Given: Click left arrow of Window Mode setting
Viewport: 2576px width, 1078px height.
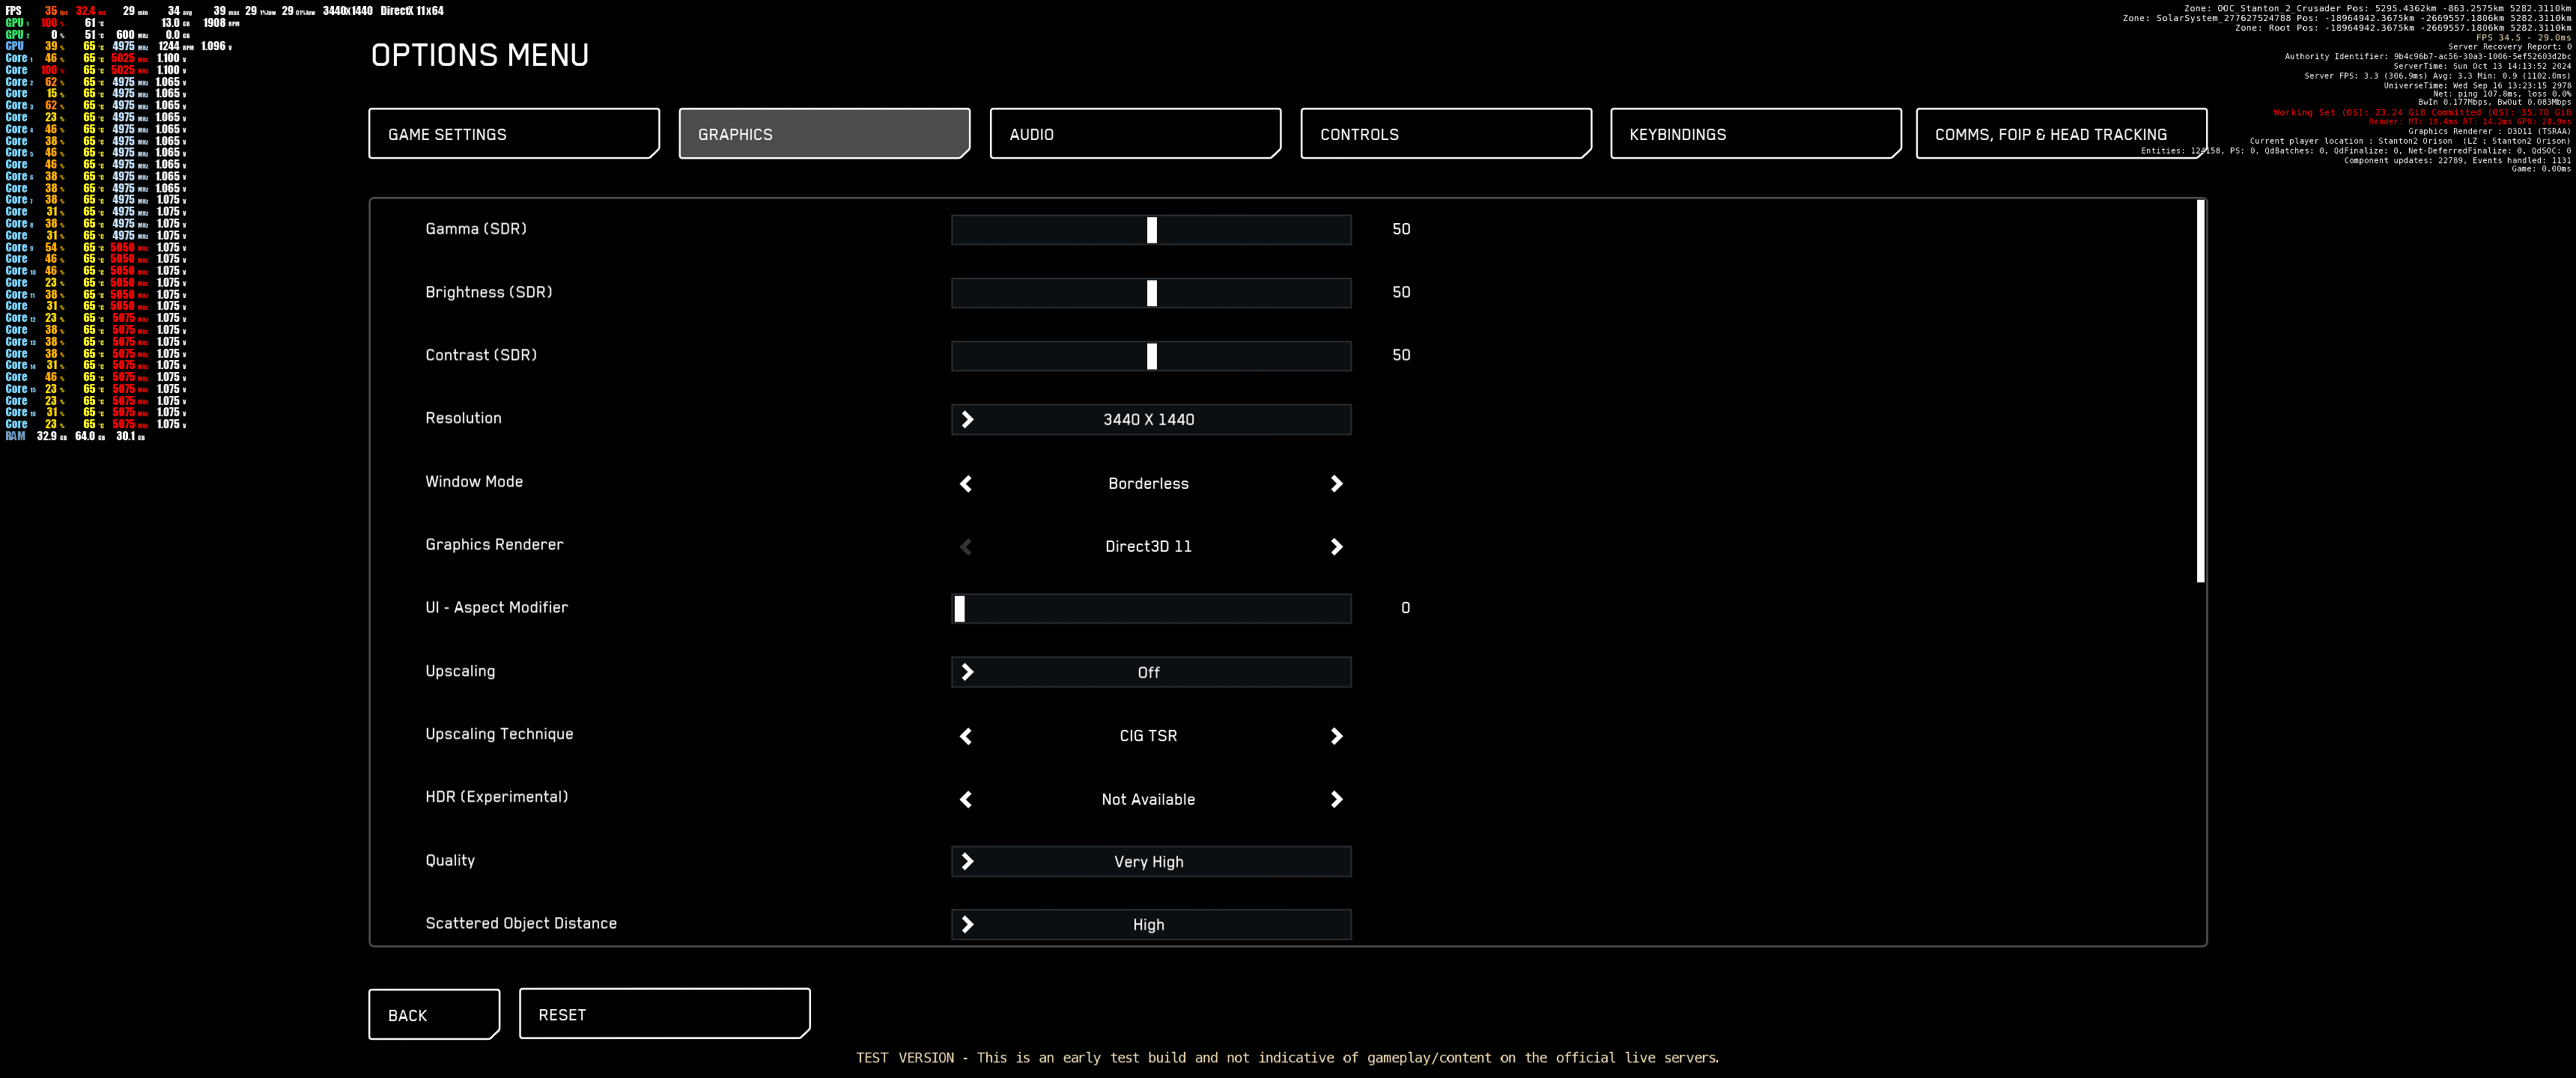Looking at the screenshot, I should [966, 484].
